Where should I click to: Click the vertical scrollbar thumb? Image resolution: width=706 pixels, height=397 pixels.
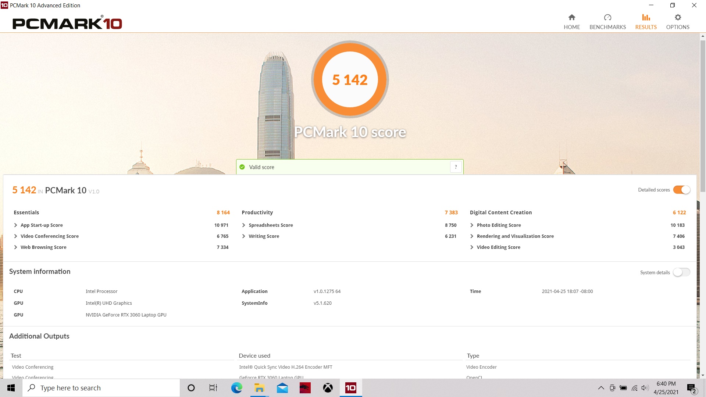click(703, 116)
